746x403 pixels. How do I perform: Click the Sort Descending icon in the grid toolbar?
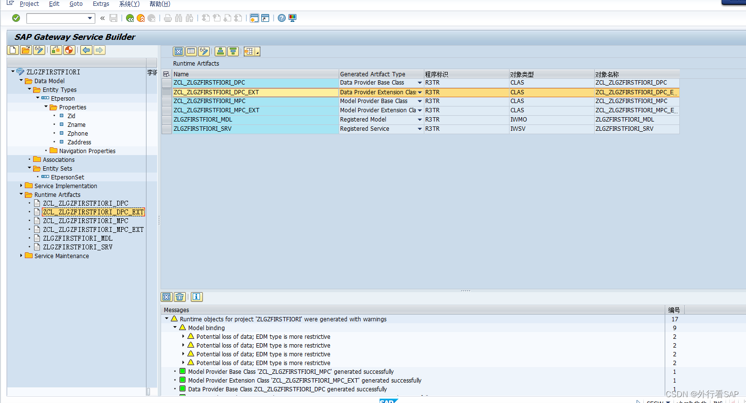[233, 52]
